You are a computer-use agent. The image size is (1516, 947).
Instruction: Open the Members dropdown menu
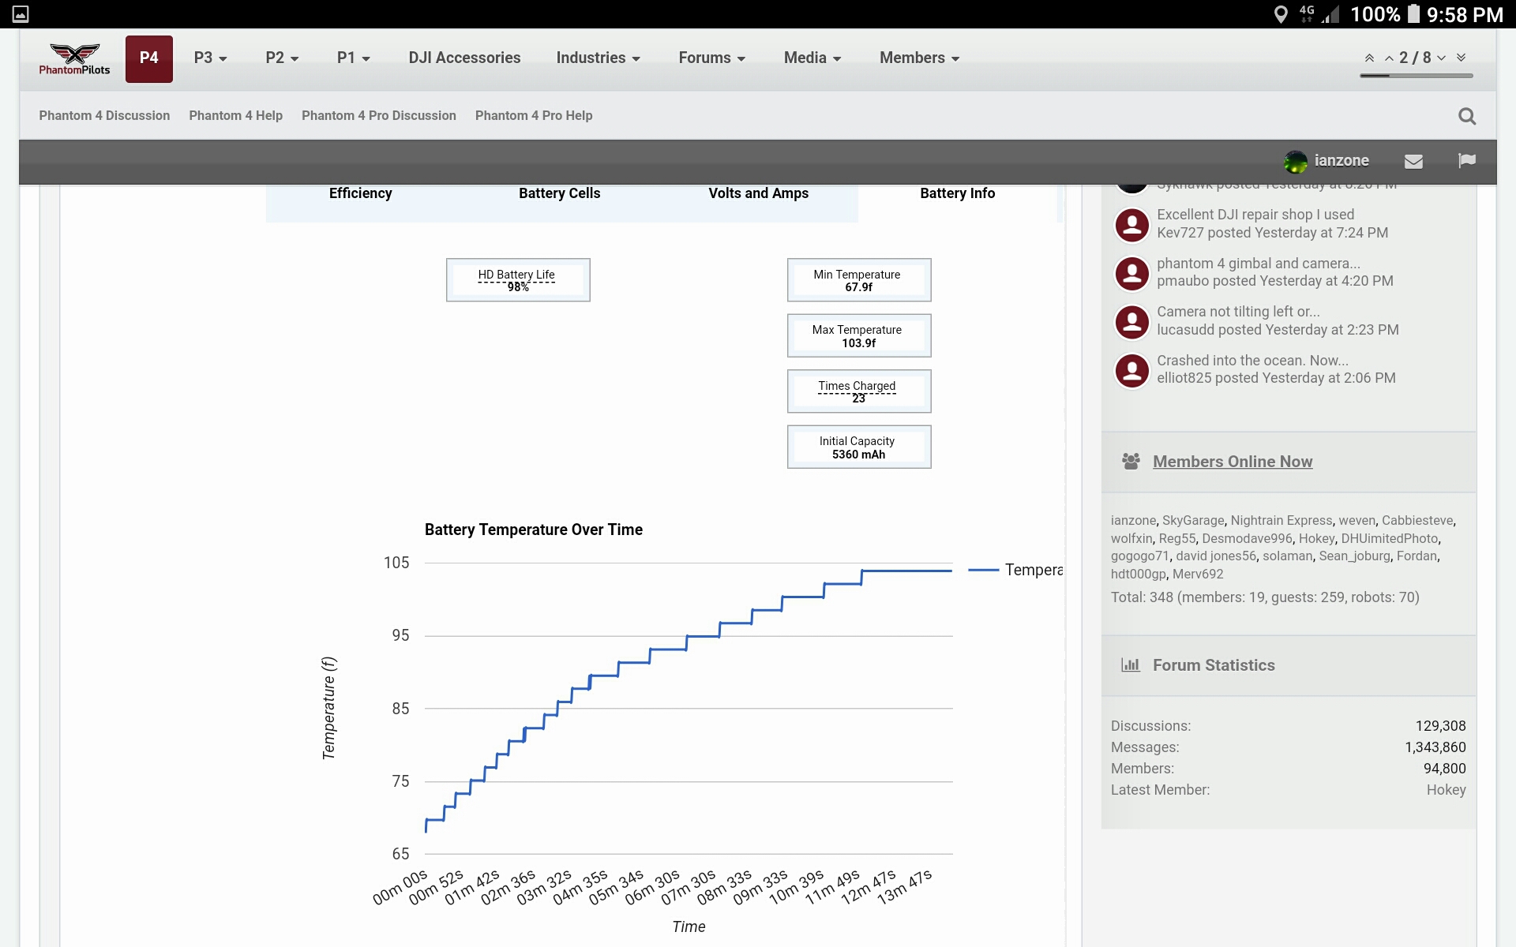(919, 58)
